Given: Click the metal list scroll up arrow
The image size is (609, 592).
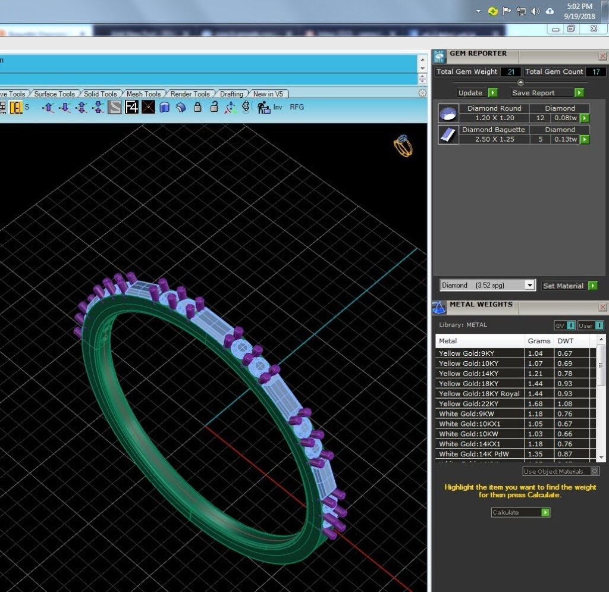Looking at the screenshot, I should (x=601, y=339).
